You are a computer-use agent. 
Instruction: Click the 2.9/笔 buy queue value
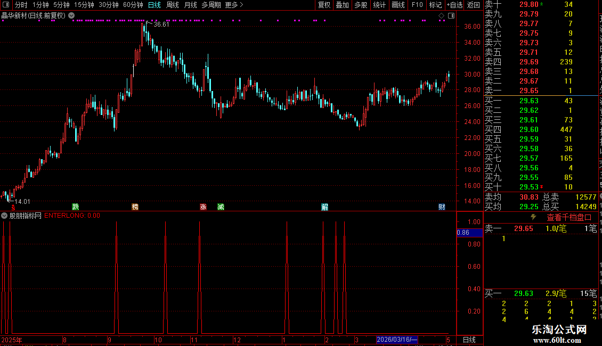[x=556, y=293]
